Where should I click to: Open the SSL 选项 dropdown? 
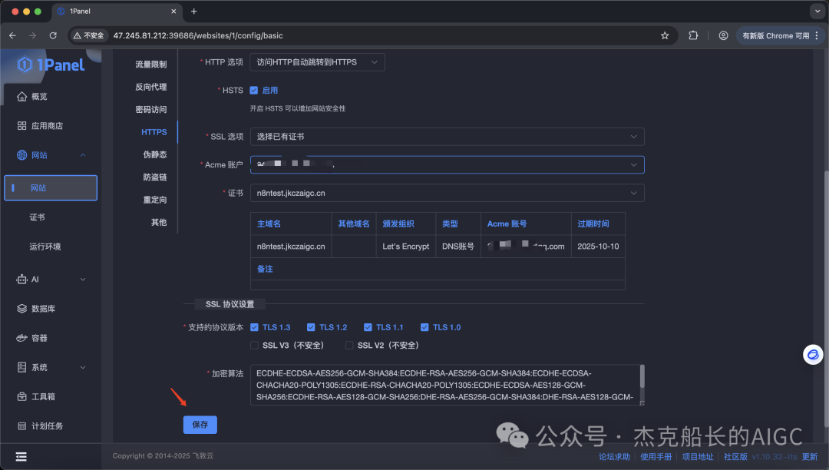click(x=448, y=137)
